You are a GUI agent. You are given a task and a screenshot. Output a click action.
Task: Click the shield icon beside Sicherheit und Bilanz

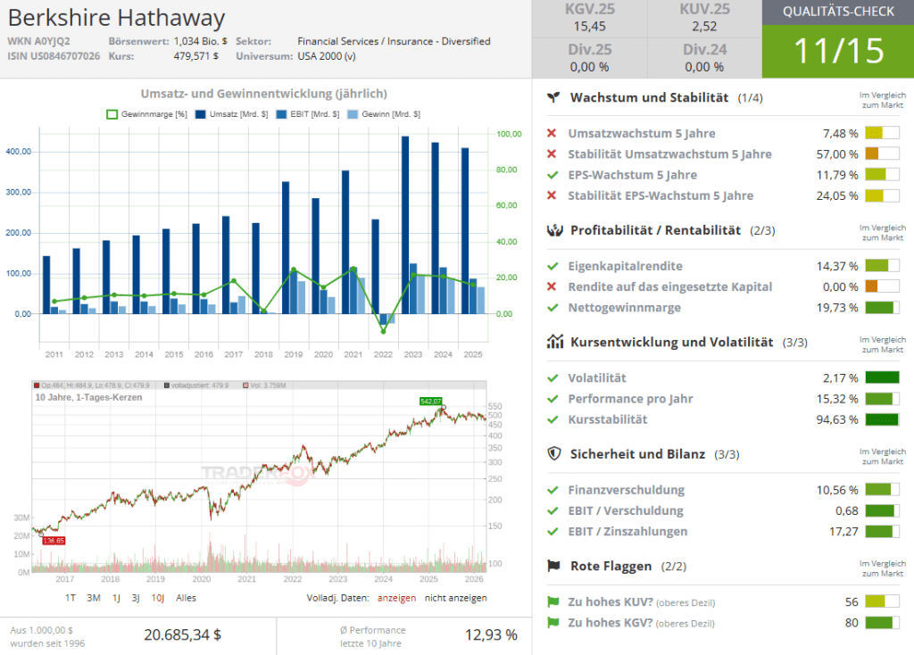(554, 454)
